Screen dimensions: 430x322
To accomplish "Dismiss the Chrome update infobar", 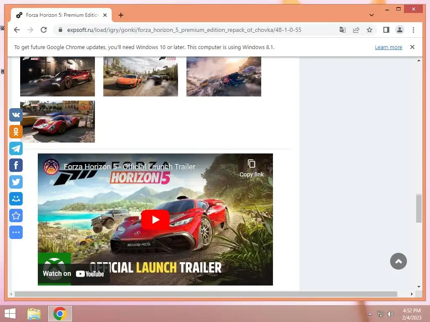I will coord(412,47).
